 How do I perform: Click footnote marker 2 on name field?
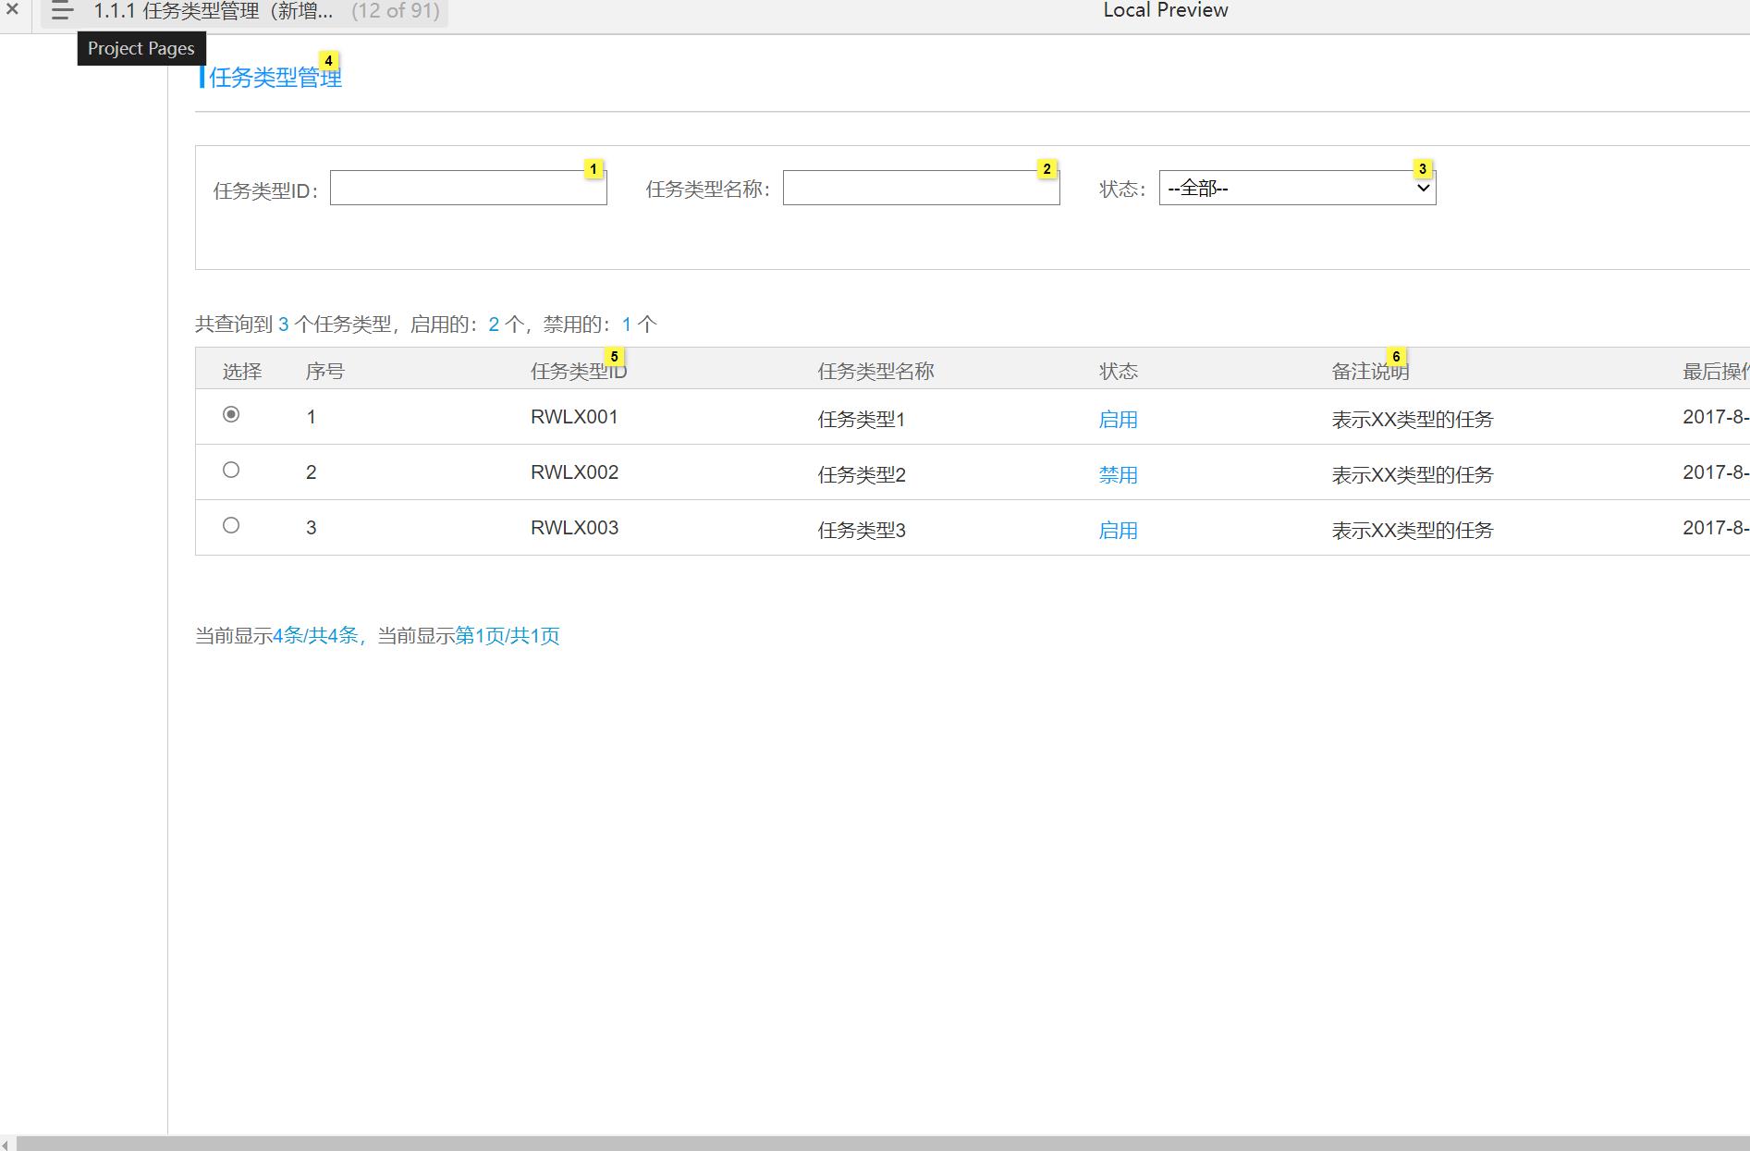point(1046,169)
